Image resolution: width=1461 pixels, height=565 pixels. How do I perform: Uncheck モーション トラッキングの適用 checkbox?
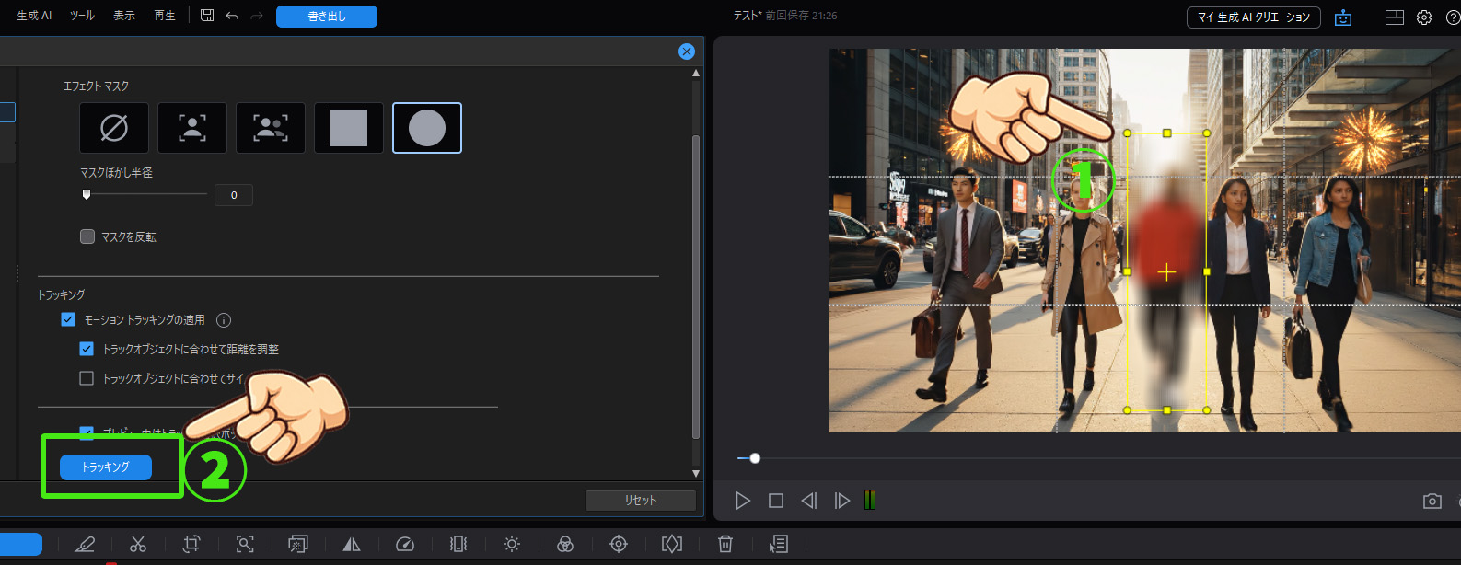pos(68,319)
